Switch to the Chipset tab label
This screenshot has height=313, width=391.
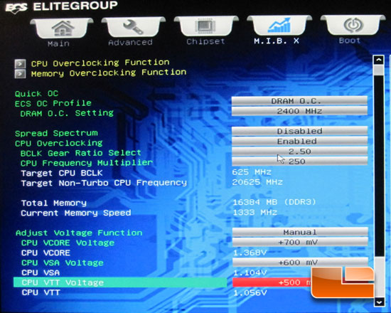pos(205,41)
